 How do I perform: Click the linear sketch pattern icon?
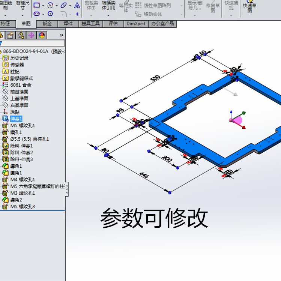pos(138,5)
